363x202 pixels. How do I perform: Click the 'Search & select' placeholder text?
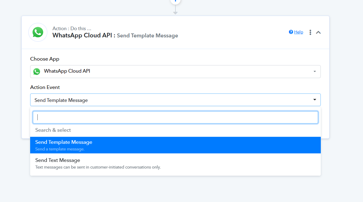pyautogui.click(x=53, y=130)
